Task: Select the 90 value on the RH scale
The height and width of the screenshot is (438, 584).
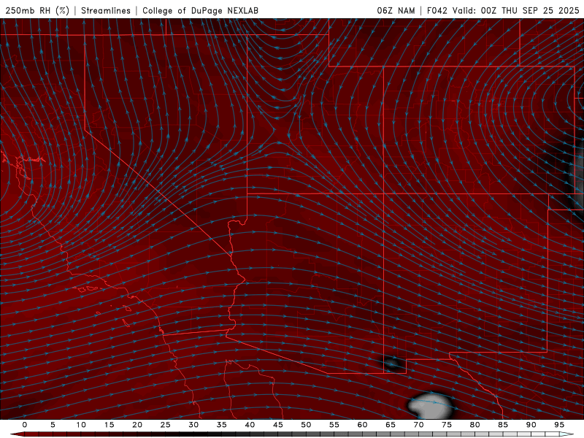Action: coord(531,425)
